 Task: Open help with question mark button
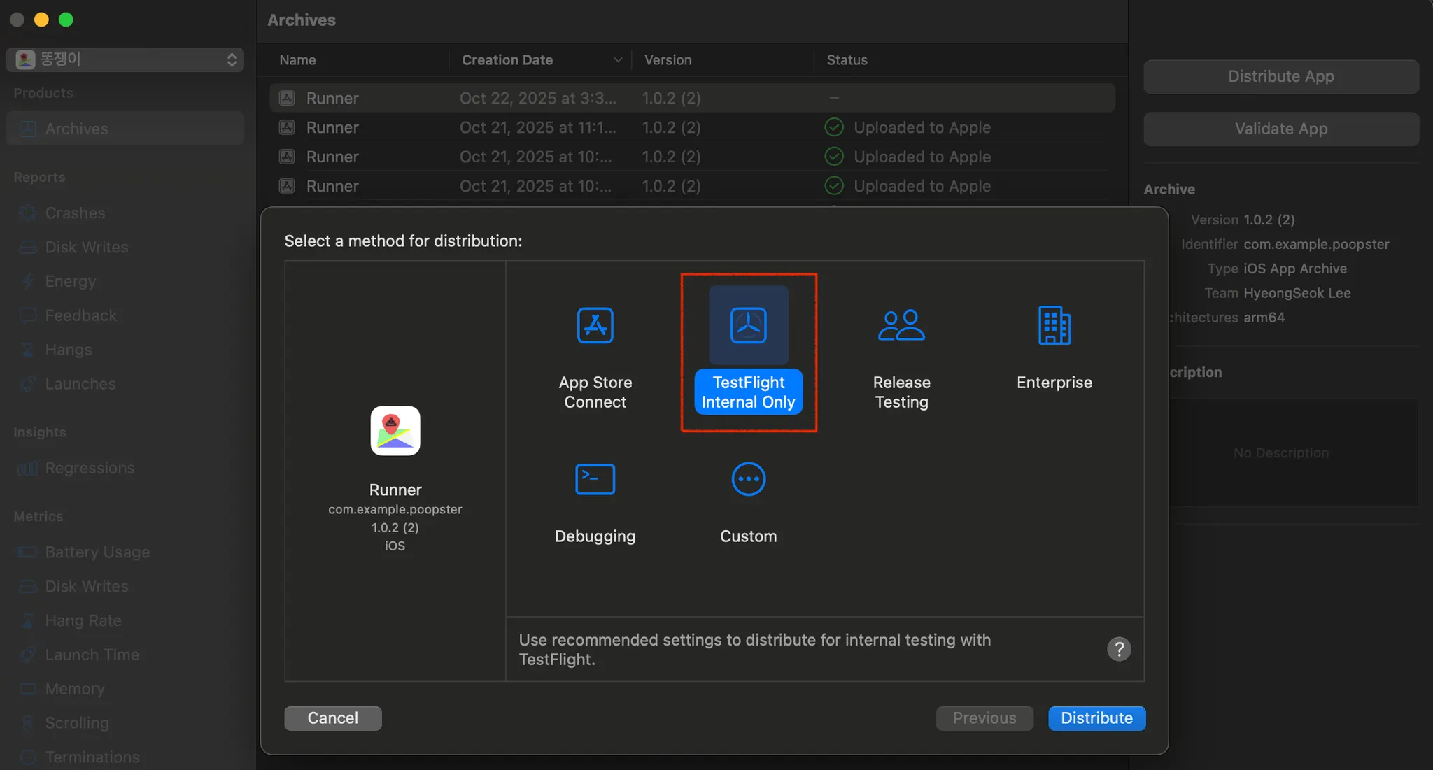(x=1119, y=649)
